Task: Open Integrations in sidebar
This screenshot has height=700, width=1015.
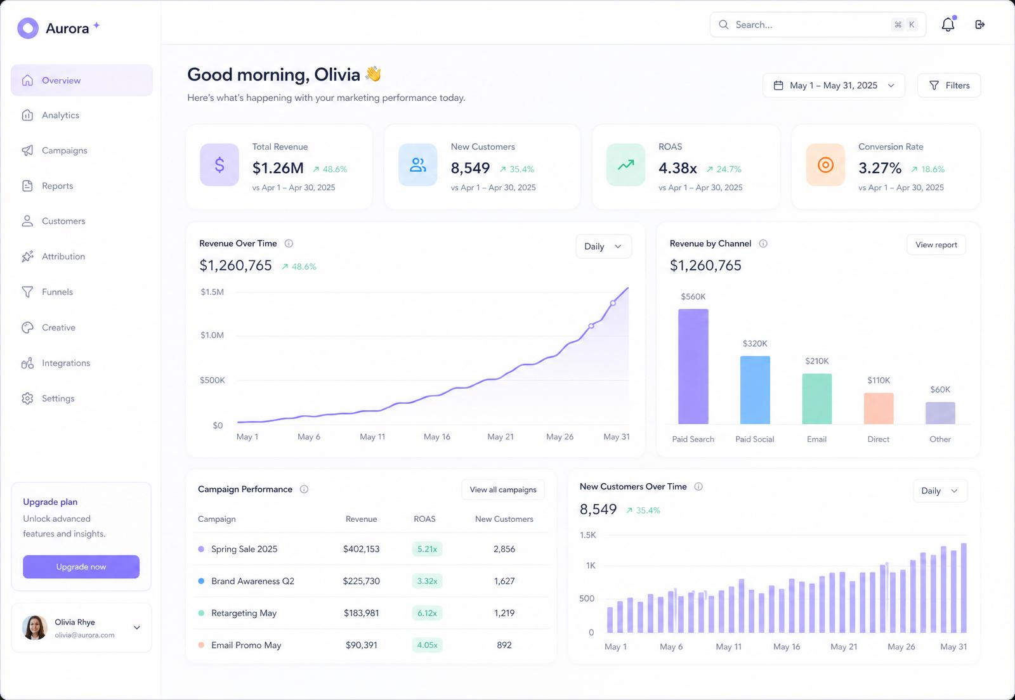Action: [82, 363]
